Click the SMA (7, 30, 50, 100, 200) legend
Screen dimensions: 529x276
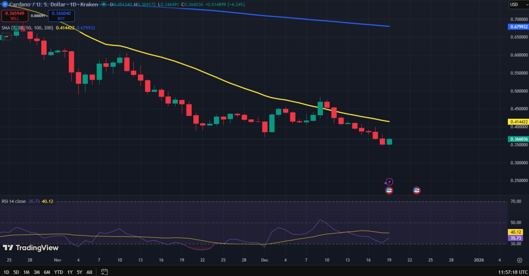(x=27, y=28)
